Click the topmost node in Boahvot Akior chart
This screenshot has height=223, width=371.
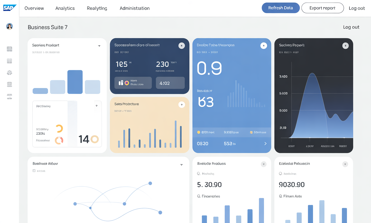click(150, 183)
